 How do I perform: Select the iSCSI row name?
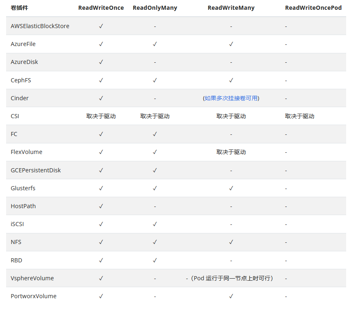tap(17, 224)
